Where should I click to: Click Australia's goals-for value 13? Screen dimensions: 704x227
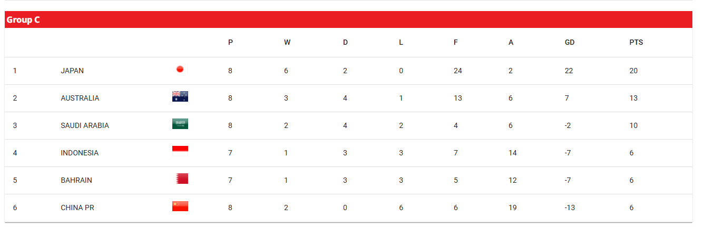pos(457,98)
